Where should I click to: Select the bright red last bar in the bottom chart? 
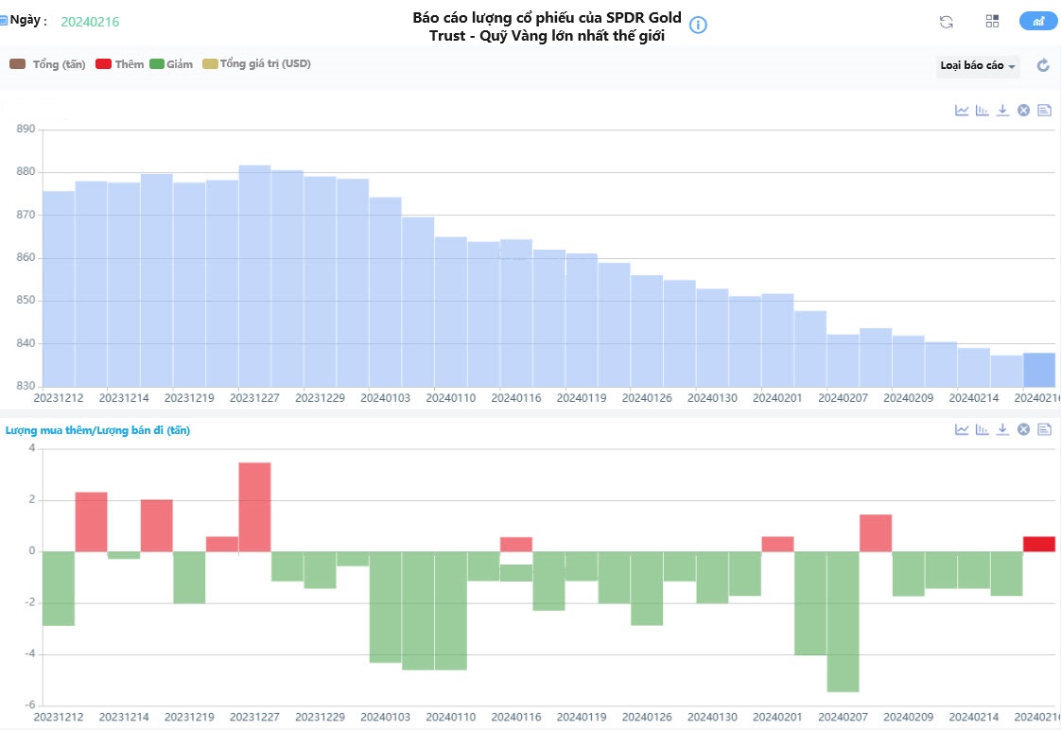(1038, 544)
